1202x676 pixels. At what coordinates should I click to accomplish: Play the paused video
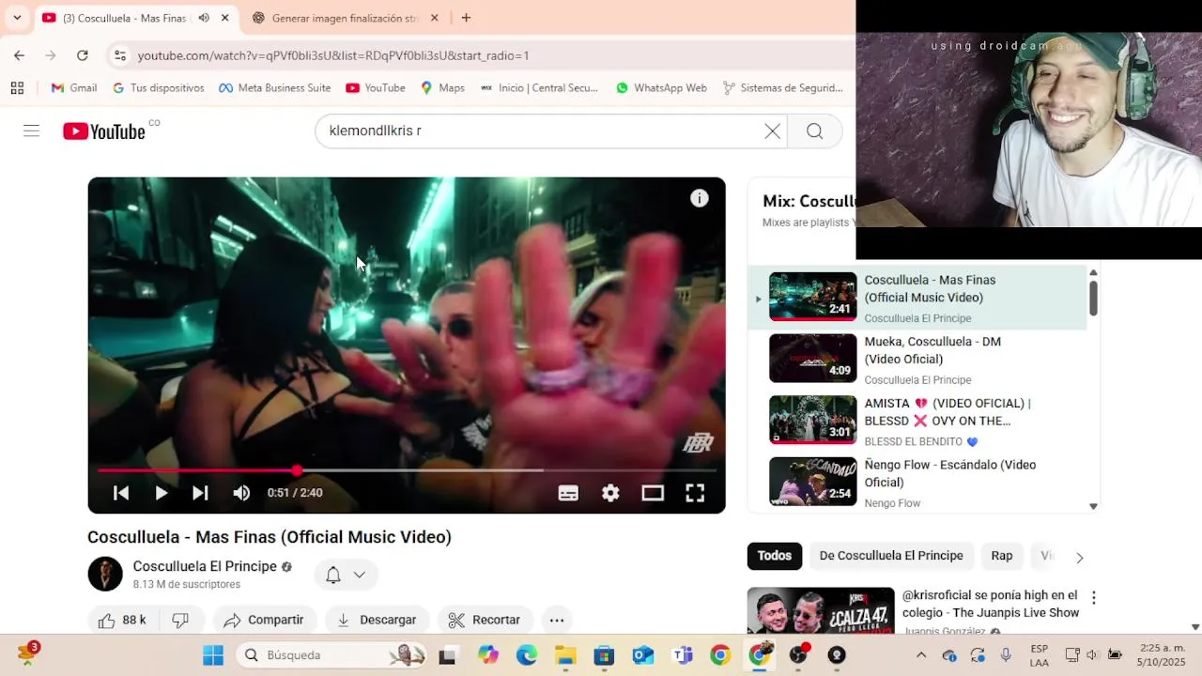tap(161, 493)
